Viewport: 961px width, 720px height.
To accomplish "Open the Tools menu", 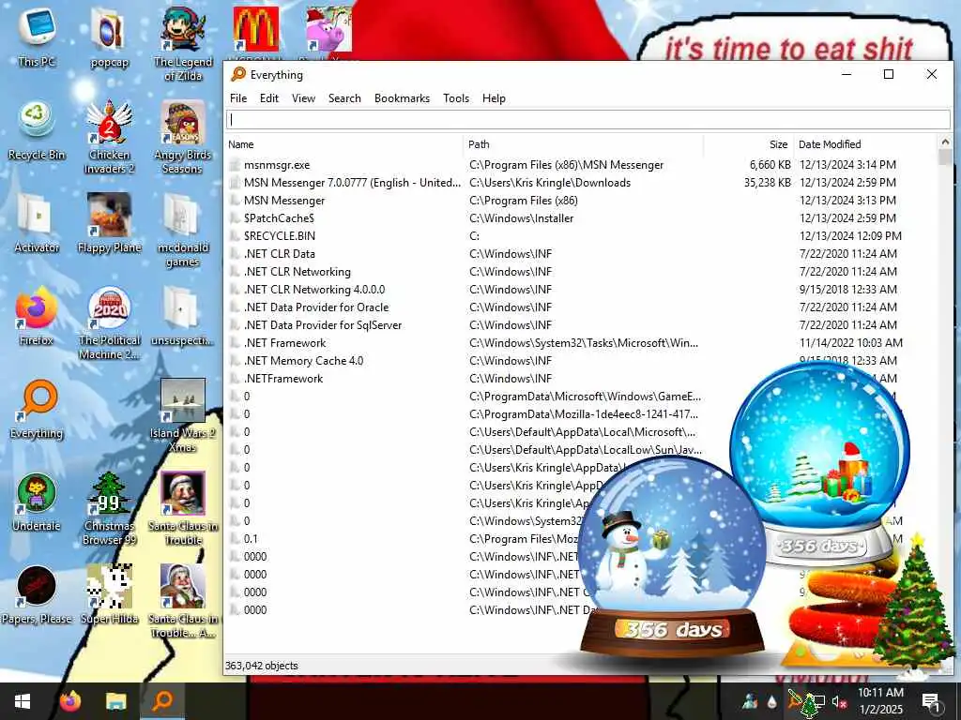I will point(456,97).
